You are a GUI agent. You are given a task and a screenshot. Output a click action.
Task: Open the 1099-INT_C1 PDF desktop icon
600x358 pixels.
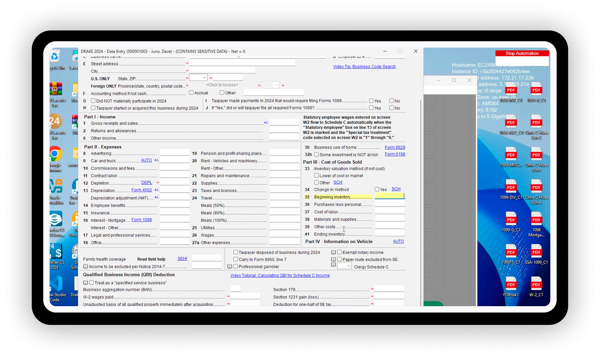511,93
